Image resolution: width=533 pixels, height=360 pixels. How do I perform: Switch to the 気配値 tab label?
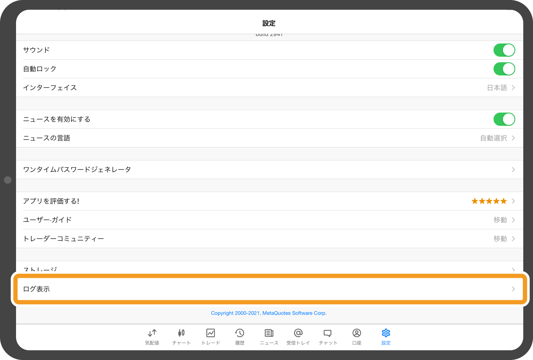point(152,343)
